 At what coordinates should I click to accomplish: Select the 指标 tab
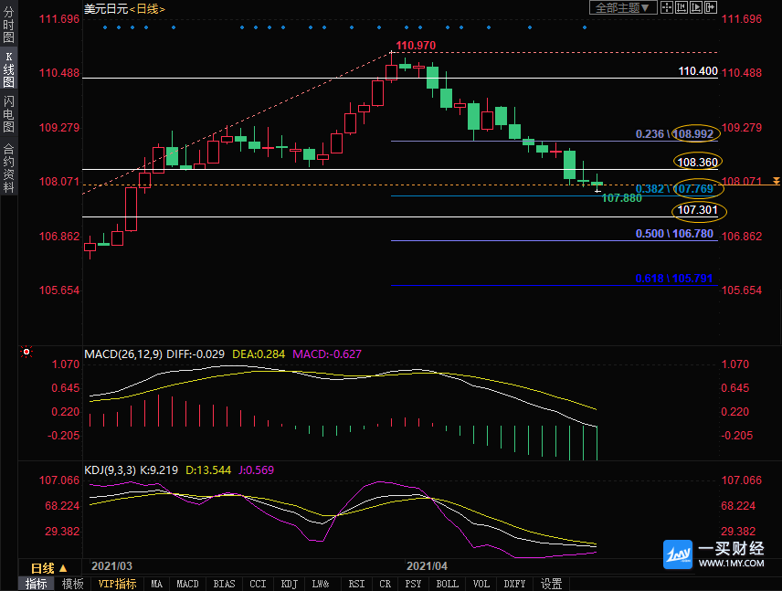point(37,584)
